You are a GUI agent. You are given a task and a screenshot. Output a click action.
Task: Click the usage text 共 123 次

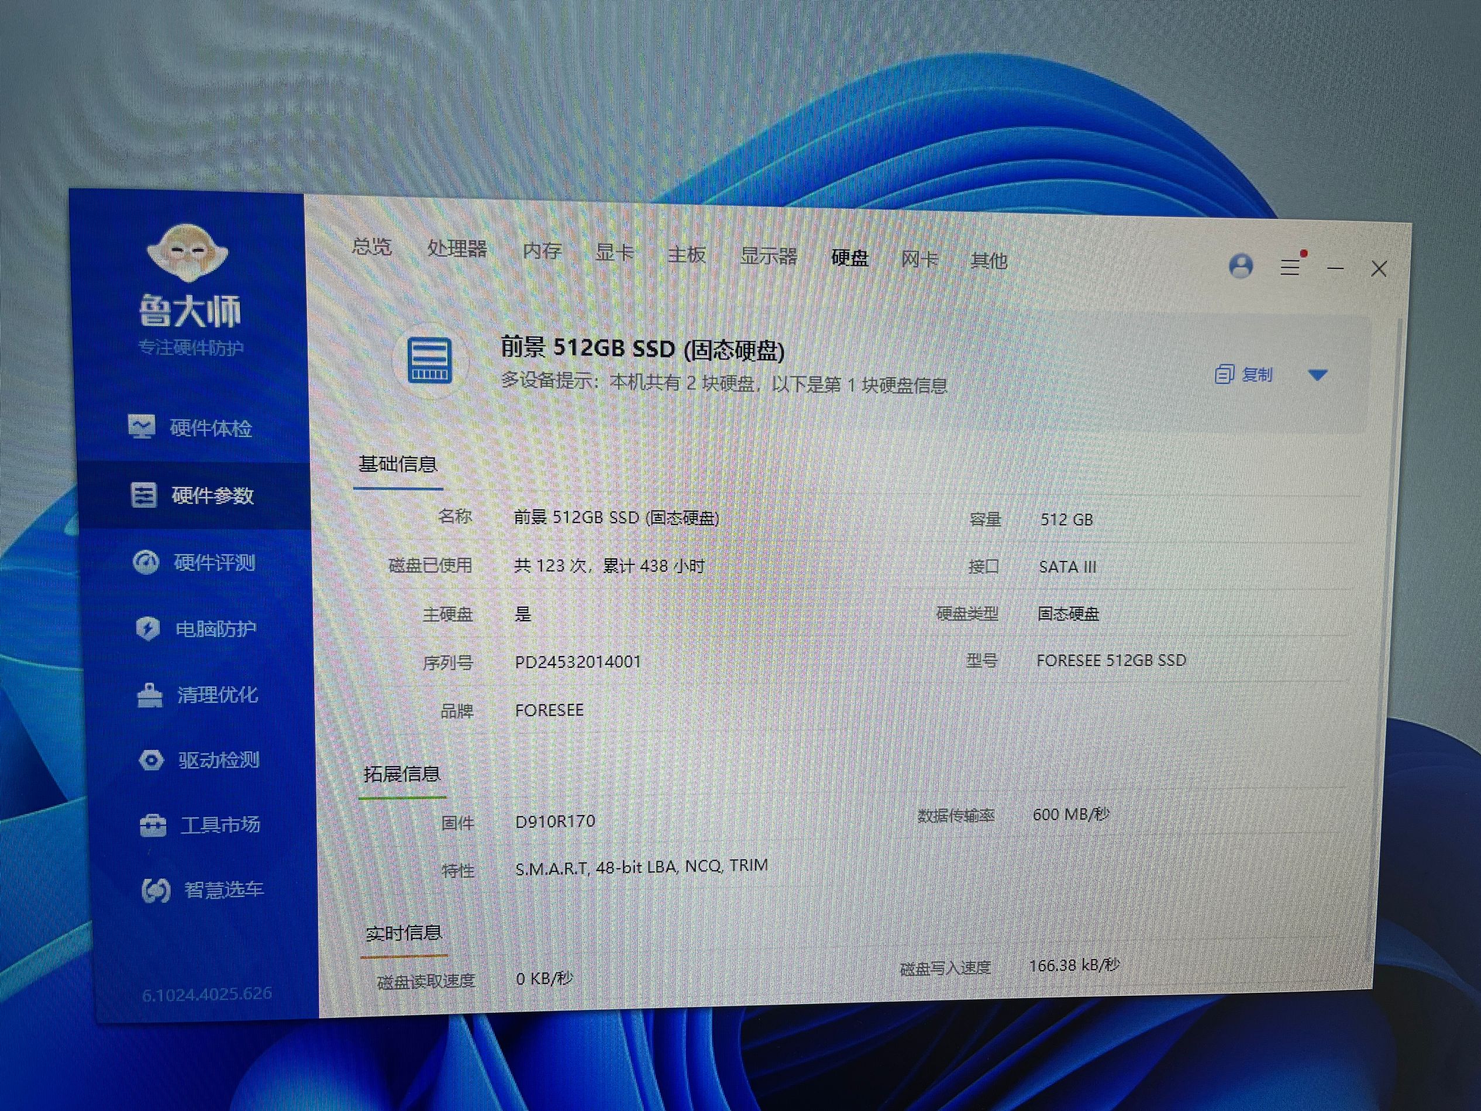(x=549, y=565)
